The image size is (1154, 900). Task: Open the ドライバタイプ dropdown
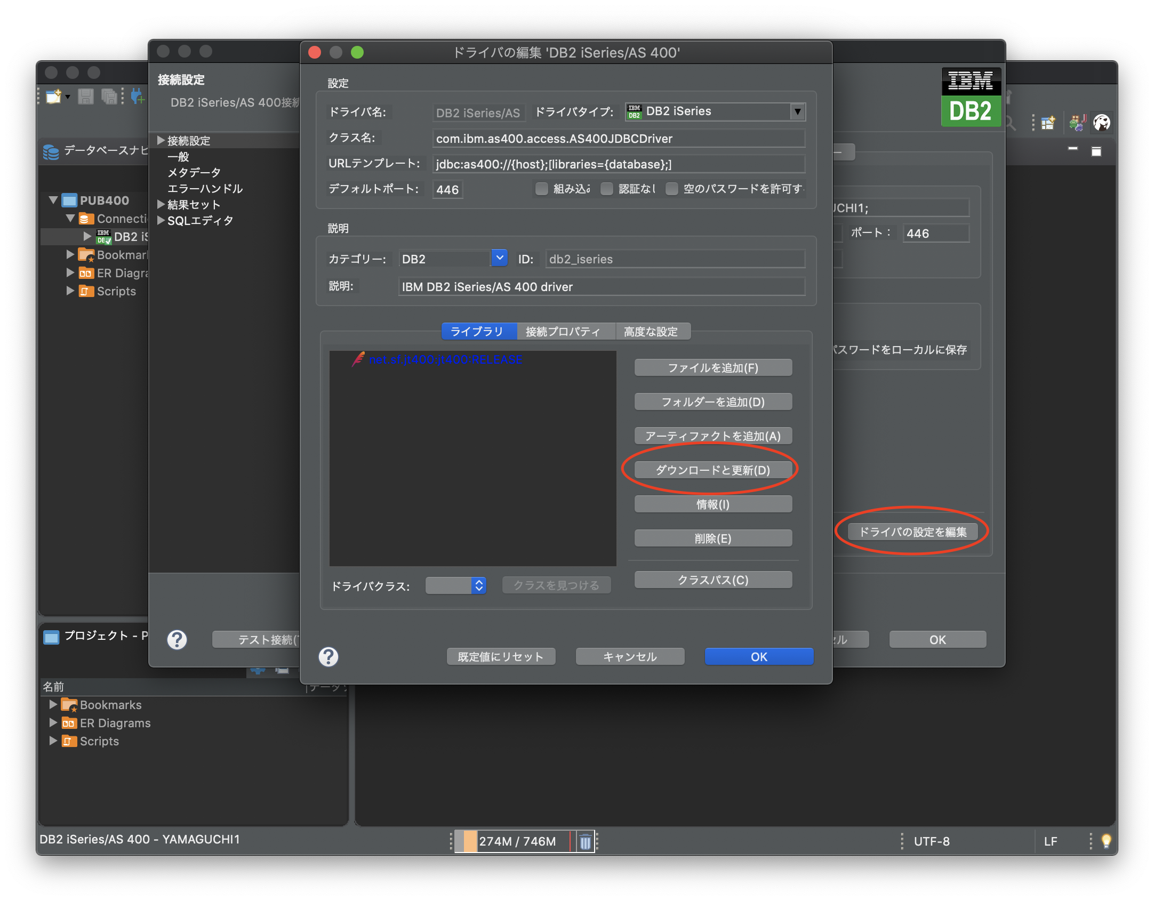[x=797, y=111]
